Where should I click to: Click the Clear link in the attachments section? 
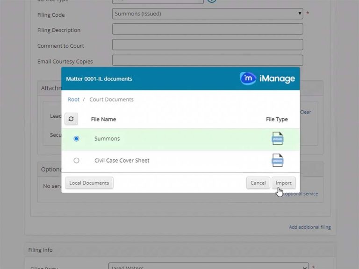(x=305, y=112)
